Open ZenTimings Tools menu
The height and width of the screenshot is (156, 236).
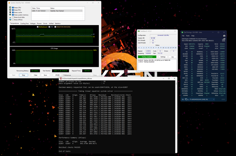point(188,36)
